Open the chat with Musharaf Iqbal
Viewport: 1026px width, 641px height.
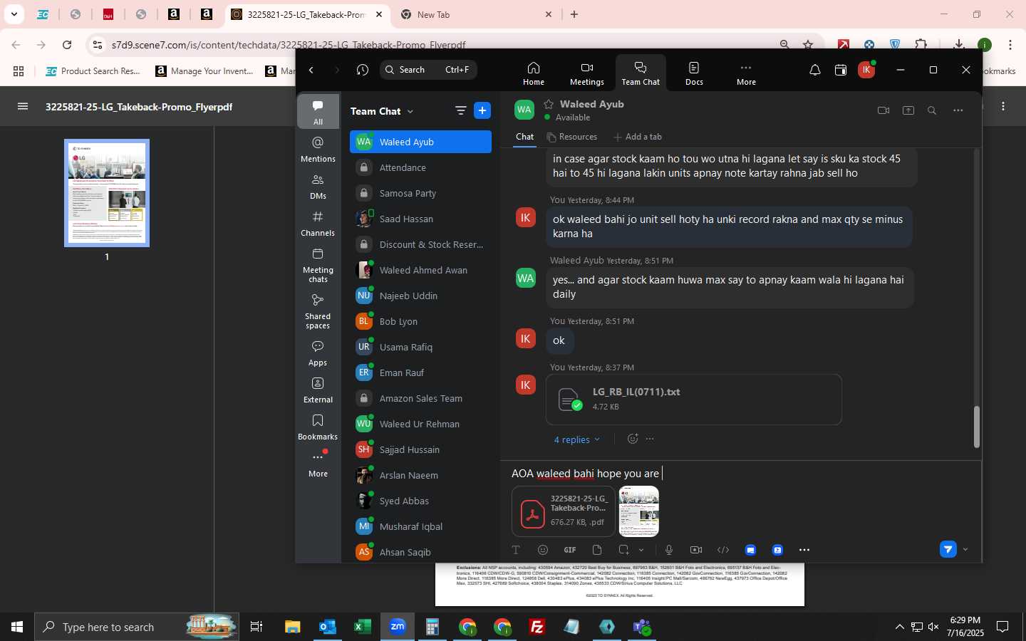[420, 526]
